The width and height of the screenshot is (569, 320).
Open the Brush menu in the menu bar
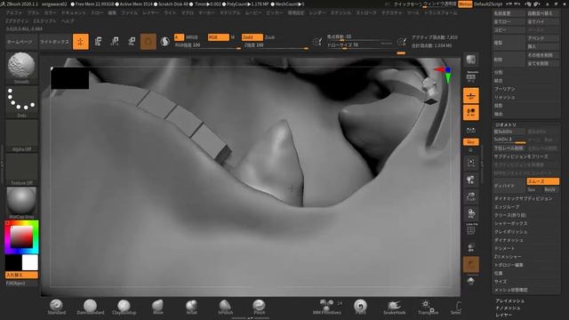coord(34,12)
